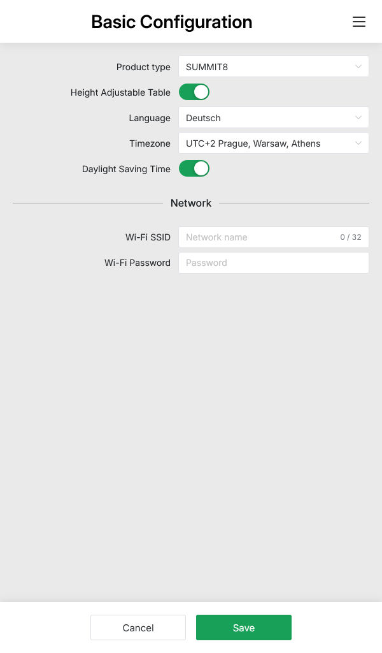This screenshot has width=382, height=653.
Task: Click the Basic Configuration heading
Action: [x=172, y=22]
